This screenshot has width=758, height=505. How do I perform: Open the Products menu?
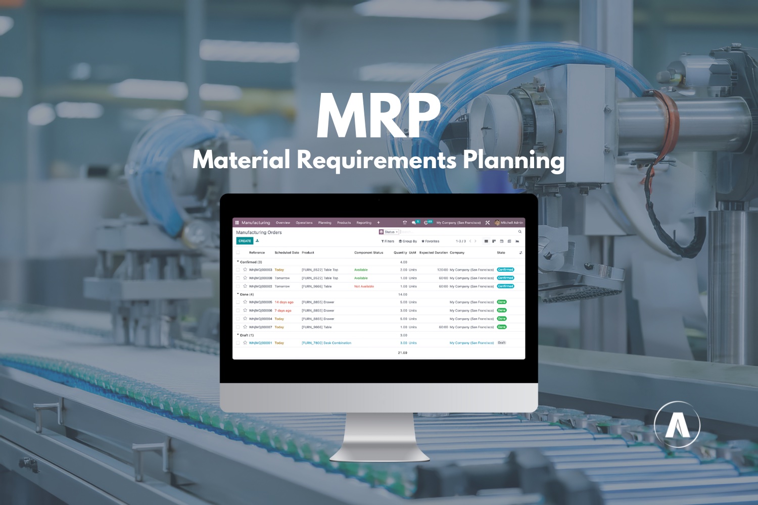[344, 223]
